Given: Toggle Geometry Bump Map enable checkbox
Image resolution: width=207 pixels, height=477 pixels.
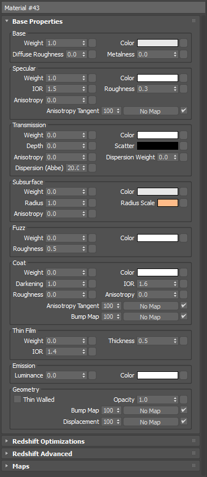Looking at the screenshot, I should click(x=183, y=410).
